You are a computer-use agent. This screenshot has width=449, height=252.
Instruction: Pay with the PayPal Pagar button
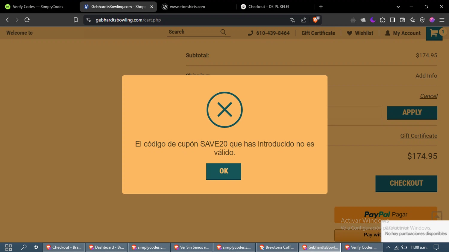point(386,215)
